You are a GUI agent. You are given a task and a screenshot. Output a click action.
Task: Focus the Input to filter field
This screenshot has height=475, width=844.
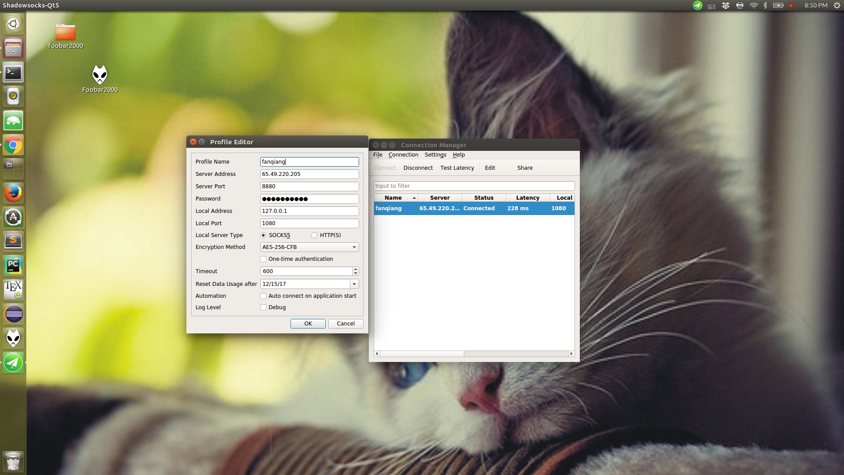(474, 186)
